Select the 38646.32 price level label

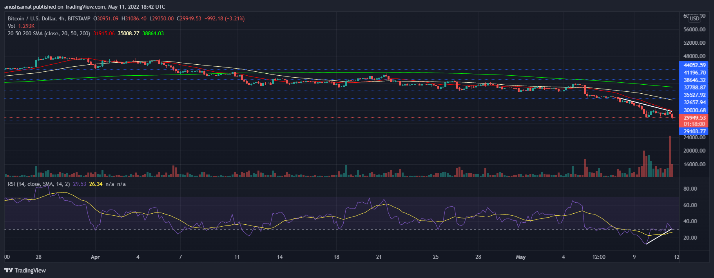[x=694, y=80]
